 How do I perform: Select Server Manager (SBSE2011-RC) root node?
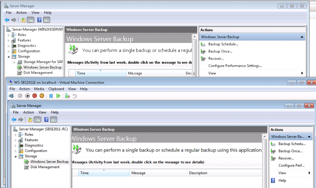pyautogui.click(x=43, y=129)
